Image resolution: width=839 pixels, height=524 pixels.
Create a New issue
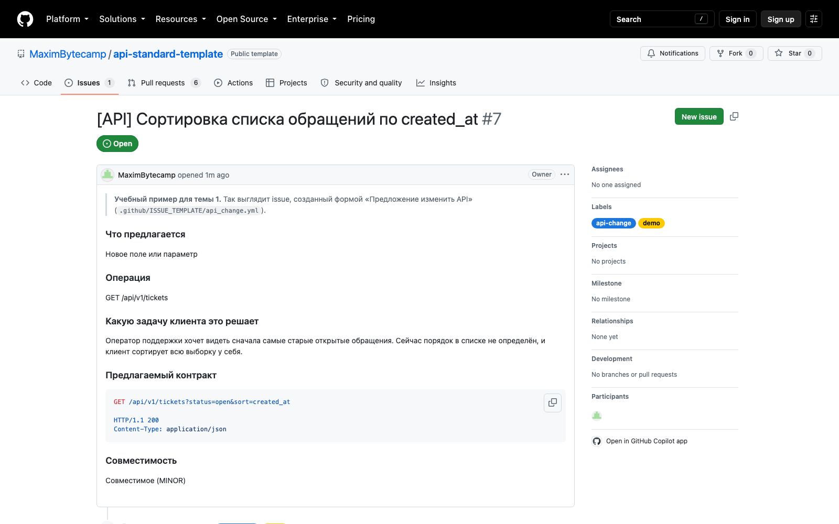tap(699, 116)
